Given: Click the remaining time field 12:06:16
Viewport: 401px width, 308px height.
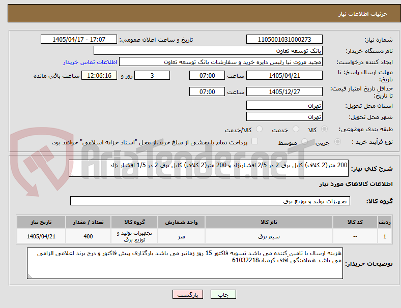Looking at the screenshot, I should tap(99, 75).
